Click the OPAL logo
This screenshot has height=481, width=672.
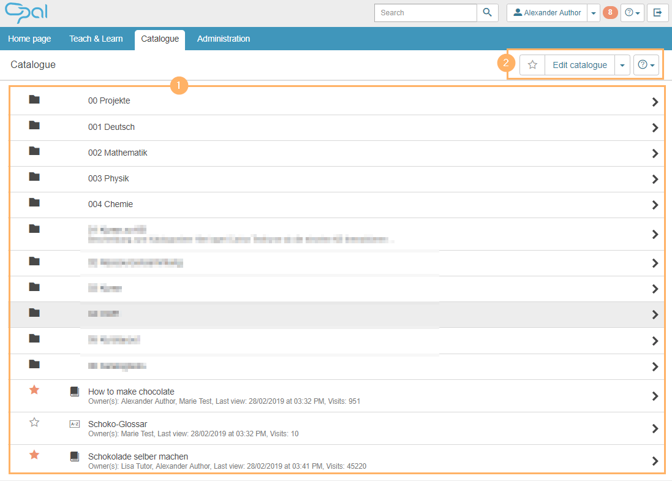click(x=26, y=13)
